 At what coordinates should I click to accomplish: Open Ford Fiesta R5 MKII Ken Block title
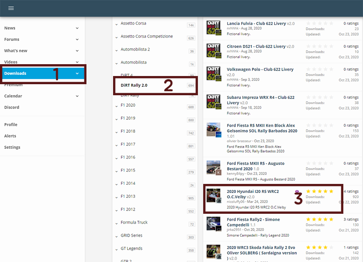[262, 128]
